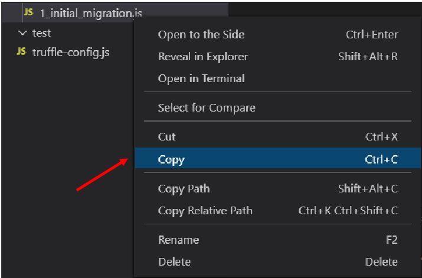
Task: Choose Open in Terminal
Action: pyautogui.click(x=201, y=79)
